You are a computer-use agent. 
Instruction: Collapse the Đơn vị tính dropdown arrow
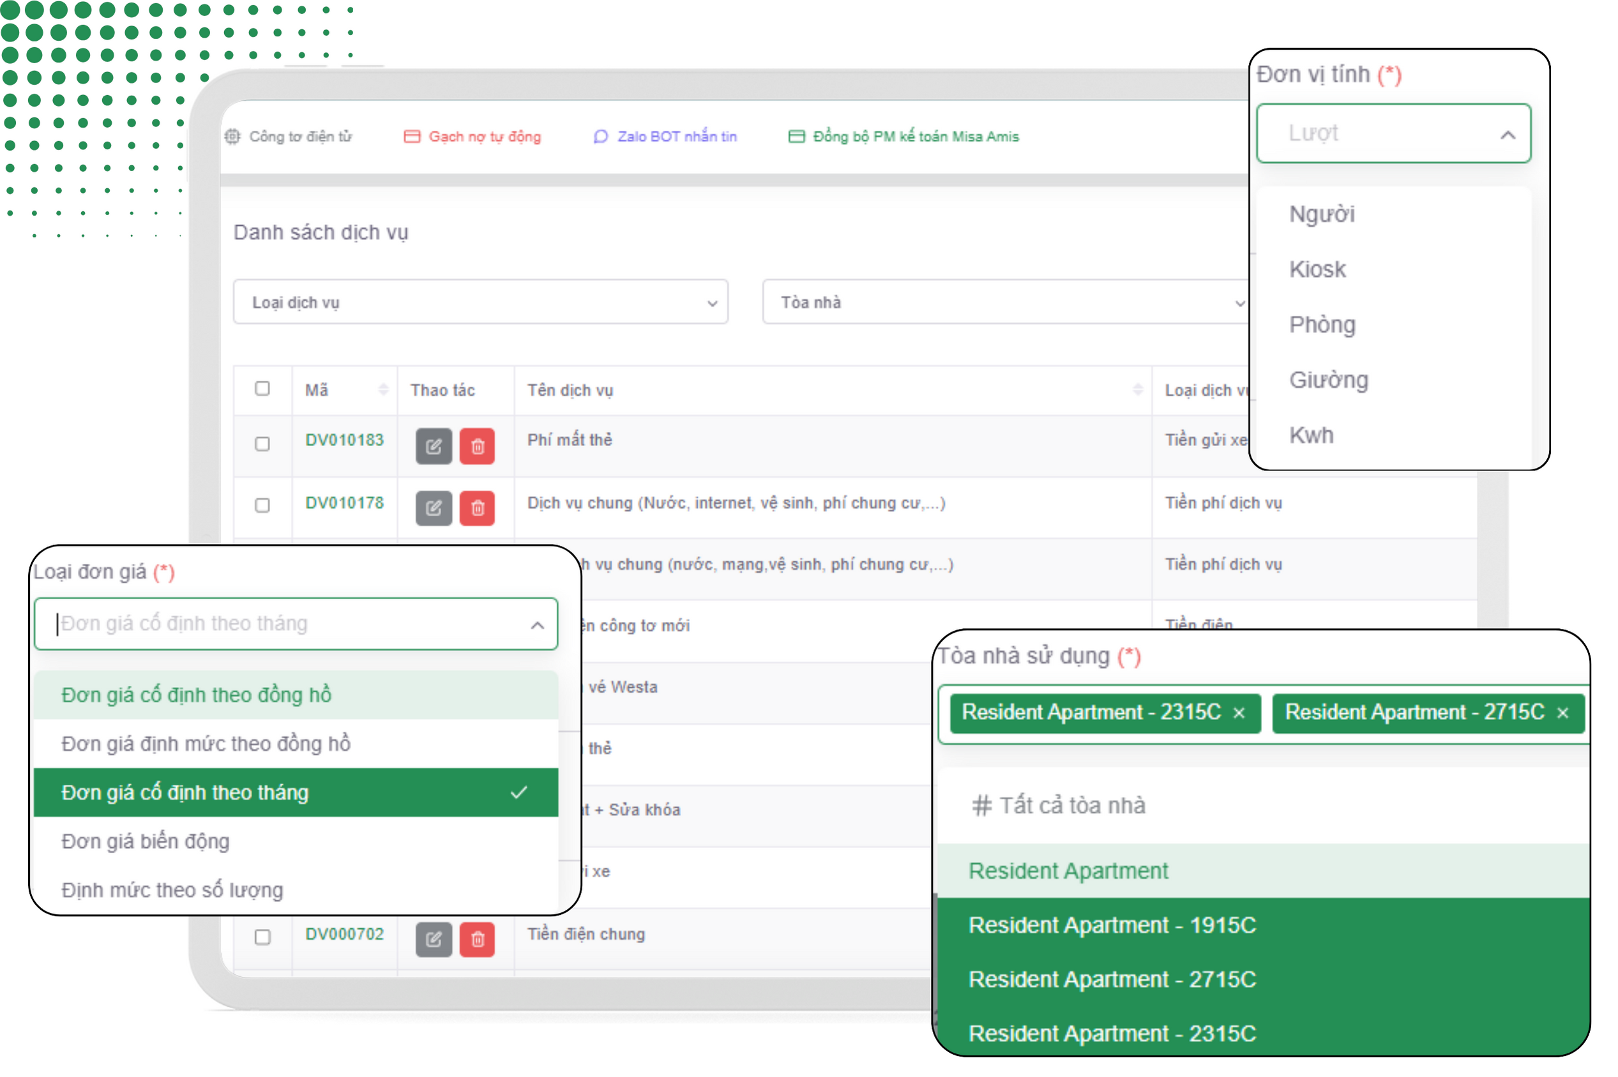pyautogui.click(x=1507, y=135)
